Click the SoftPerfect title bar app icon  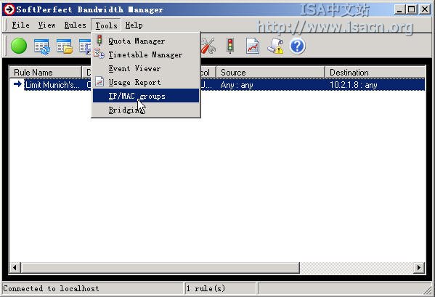(x=9, y=9)
